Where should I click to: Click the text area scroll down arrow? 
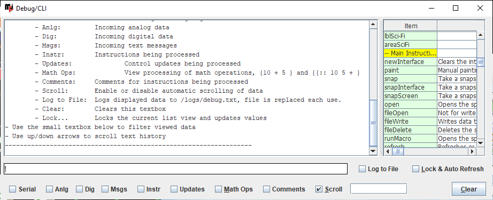point(373,151)
